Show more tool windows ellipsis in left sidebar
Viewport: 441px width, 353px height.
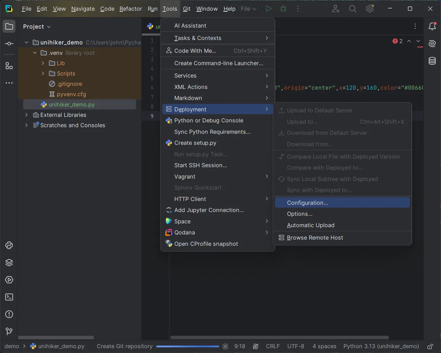click(x=9, y=83)
